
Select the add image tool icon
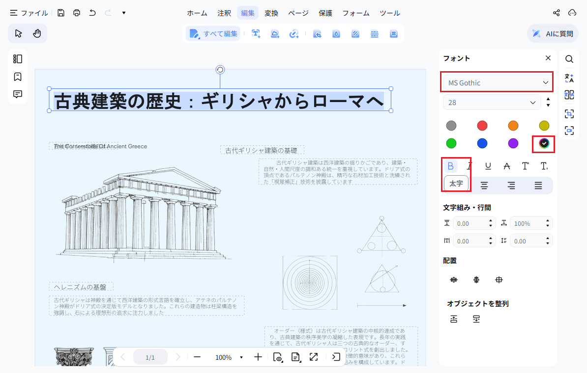click(x=275, y=34)
